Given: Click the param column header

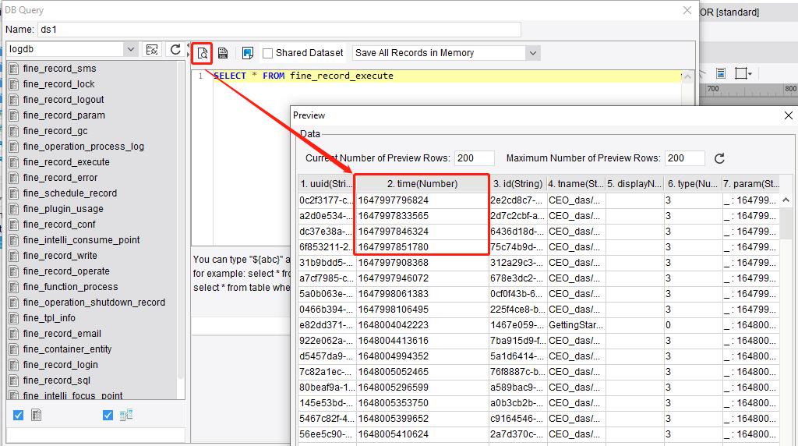Looking at the screenshot, I should click(750, 184).
